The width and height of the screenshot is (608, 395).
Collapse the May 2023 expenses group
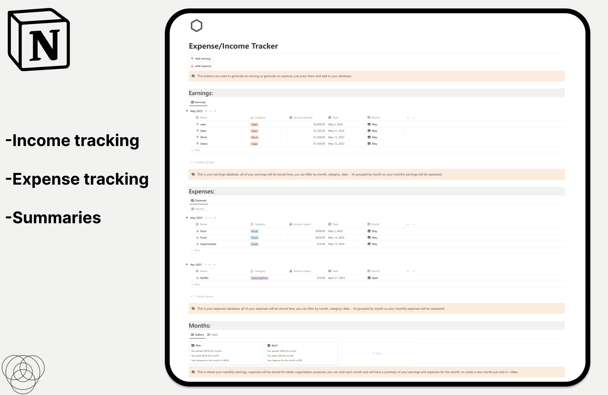(x=187, y=218)
